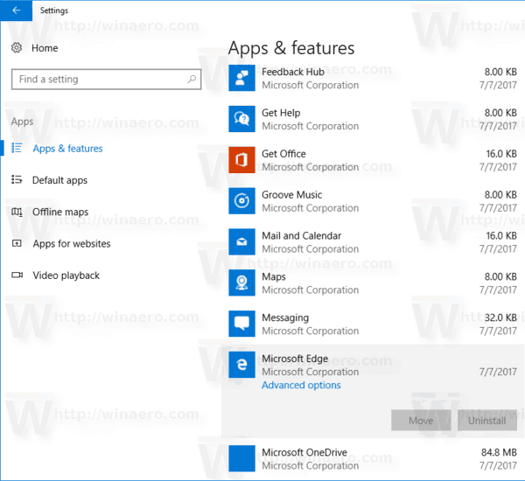525x481 pixels.
Task: Click the 84.8 MB size of OneDrive
Action: coord(499,452)
